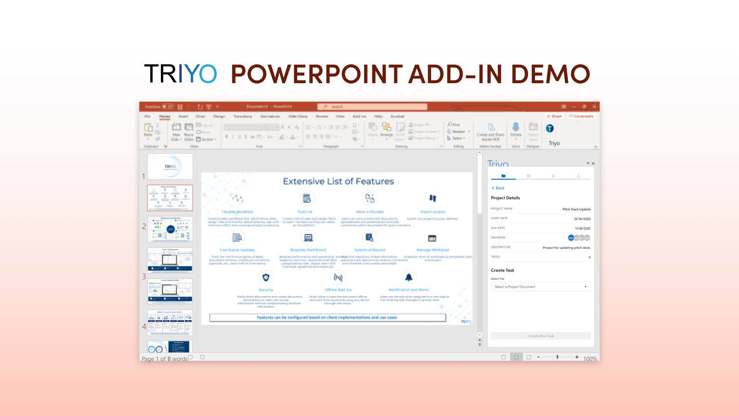The width and height of the screenshot is (739, 416).
Task: Open tasks checklist tab in Triyo pane
Action: [x=528, y=176]
